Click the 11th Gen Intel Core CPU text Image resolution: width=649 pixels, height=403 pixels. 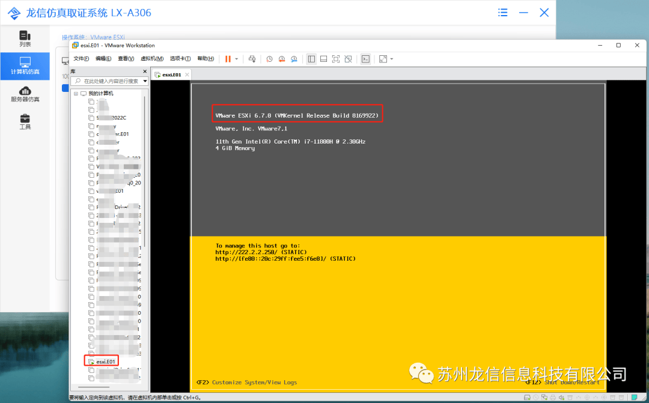[x=290, y=142]
